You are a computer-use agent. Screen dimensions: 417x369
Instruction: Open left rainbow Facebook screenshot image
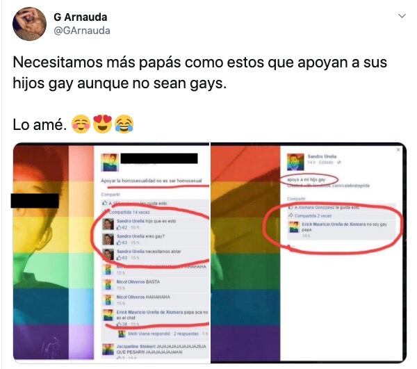[x=111, y=252]
